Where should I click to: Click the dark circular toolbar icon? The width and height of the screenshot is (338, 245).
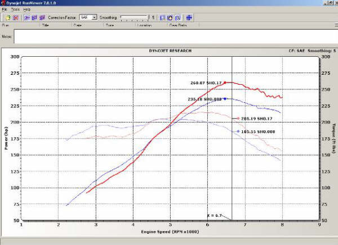tap(170, 17)
